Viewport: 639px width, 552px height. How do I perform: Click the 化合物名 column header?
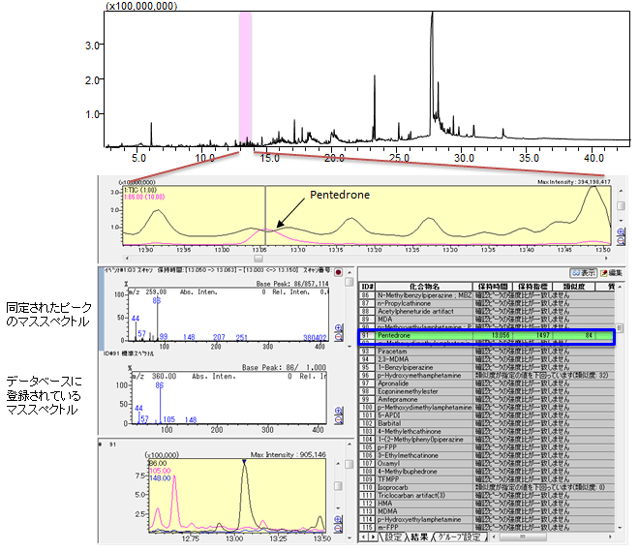424,287
